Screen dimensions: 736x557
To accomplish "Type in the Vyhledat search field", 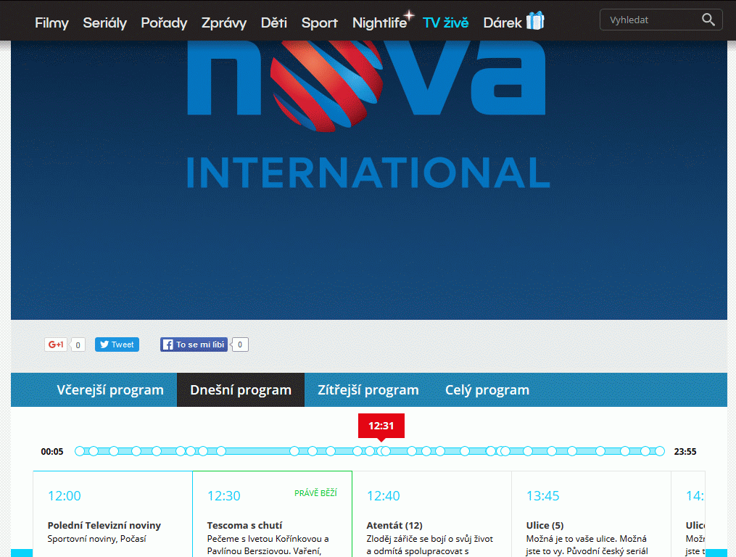I will pyautogui.click(x=649, y=20).
